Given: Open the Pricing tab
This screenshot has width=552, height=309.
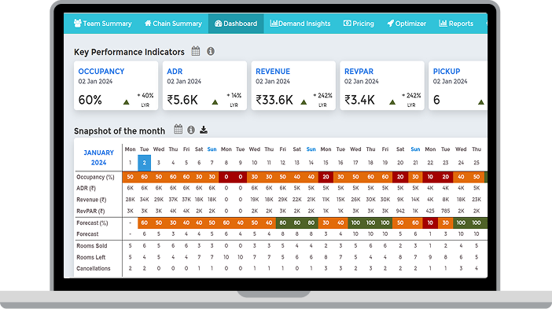Looking at the screenshot, I should (x=359, y=24).
